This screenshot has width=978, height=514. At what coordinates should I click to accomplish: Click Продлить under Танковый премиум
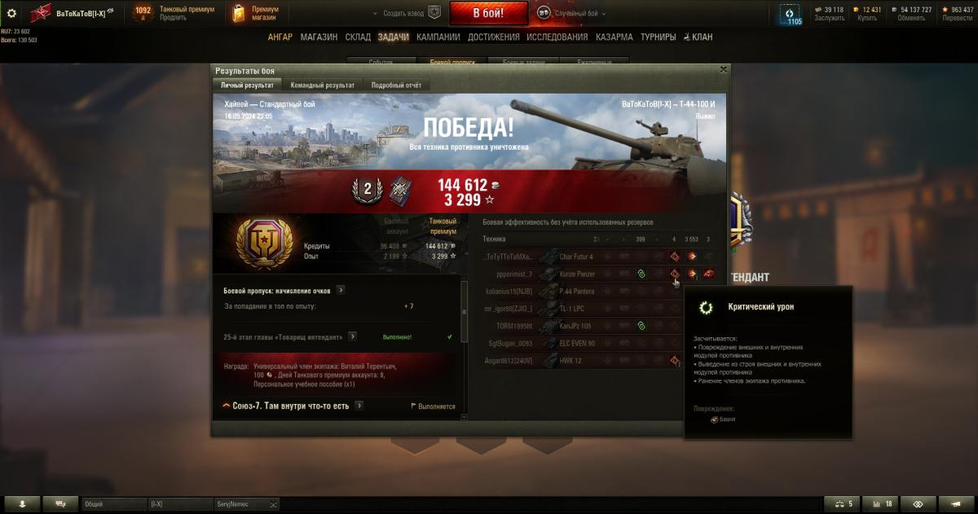click(173, 18)
